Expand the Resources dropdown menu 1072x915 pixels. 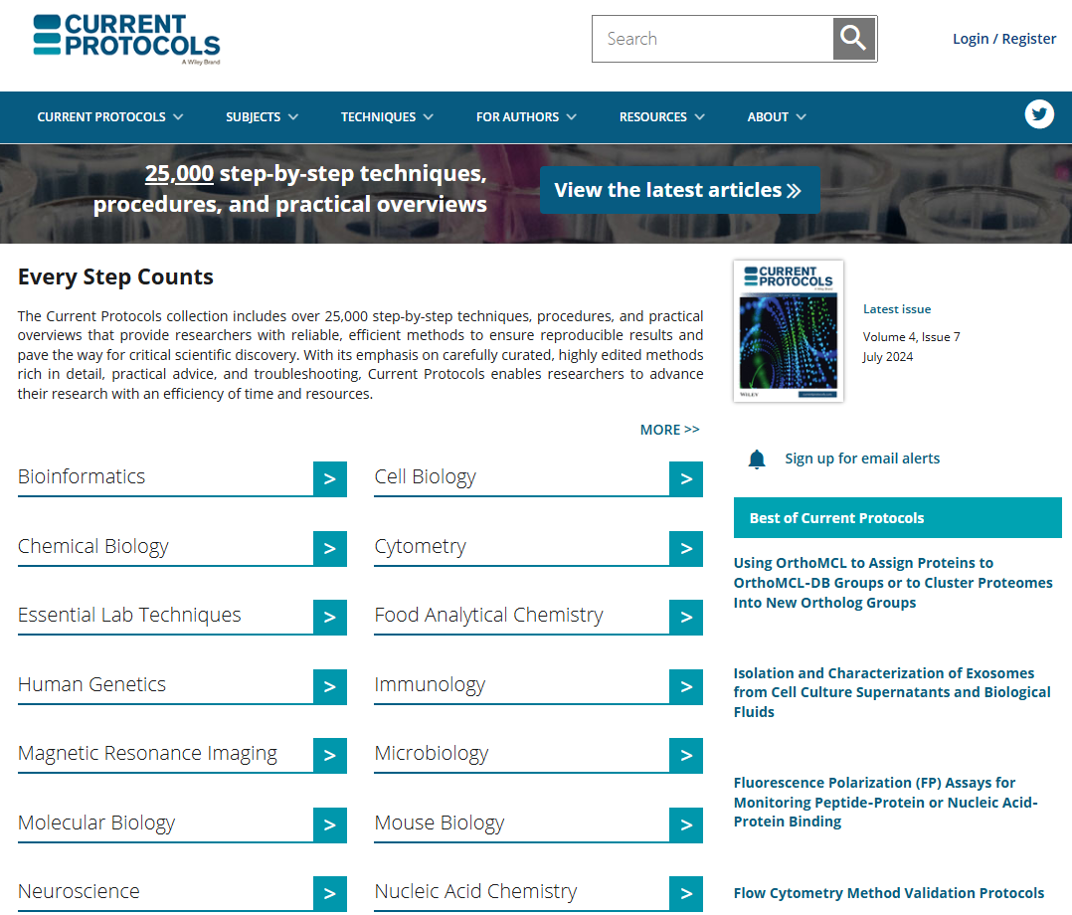[x=662, y=117]
